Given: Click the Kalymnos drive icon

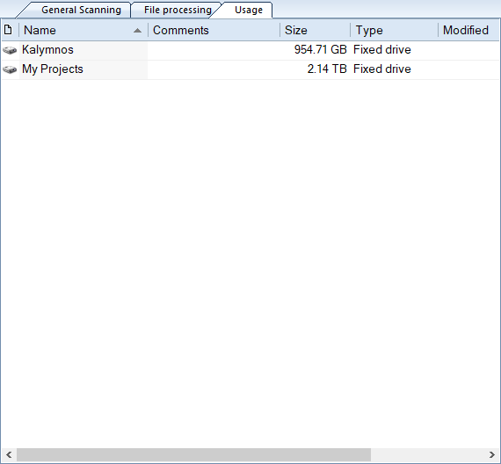Looking at the screenshot, I should click(x=10, y=50).
